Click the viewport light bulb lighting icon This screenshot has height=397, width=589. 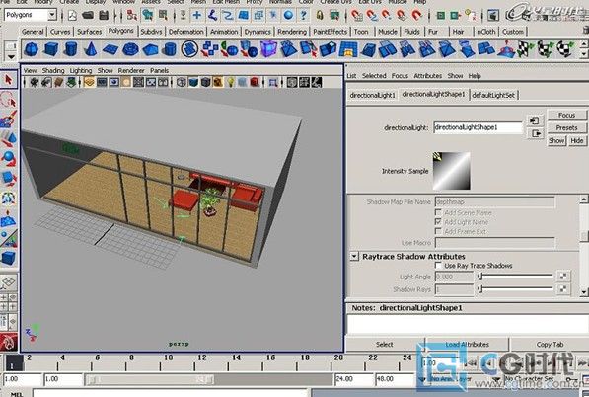tap(230, 82)
